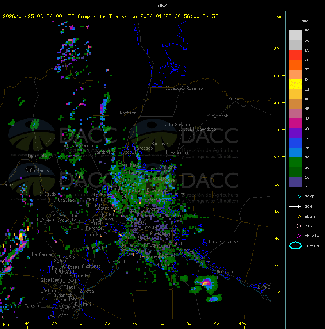The height and width of the screenshot is (329, 325).
Task: Pick the light blue swatch between 35 and 30
Action: pos(295,152)
